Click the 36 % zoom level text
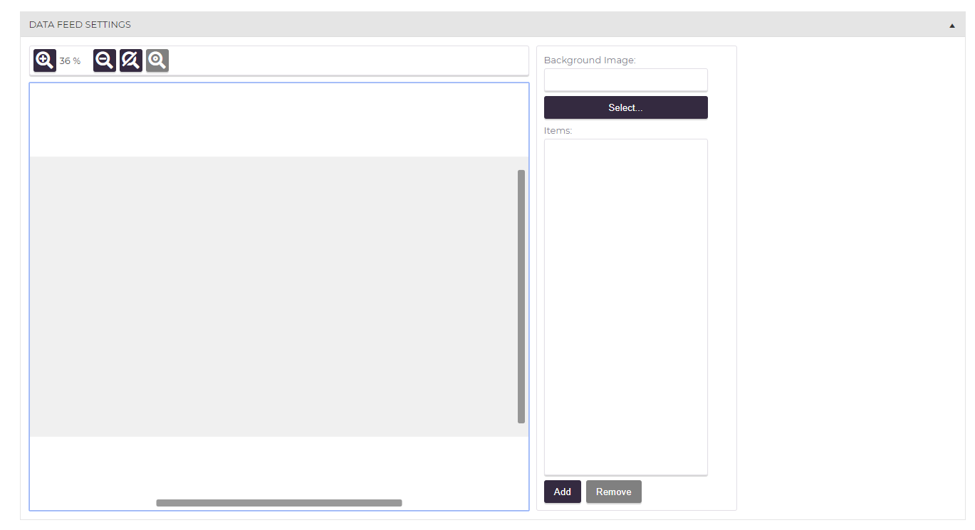 click(x=70, y=61)
